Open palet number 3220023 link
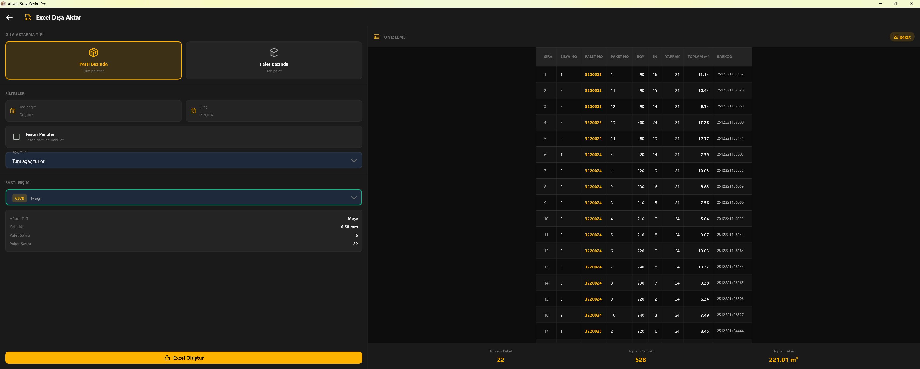 coord(593,331)
